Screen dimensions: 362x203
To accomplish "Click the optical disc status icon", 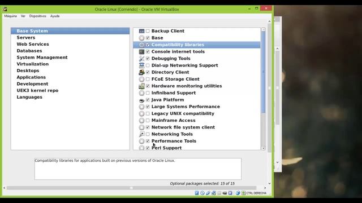I will [202, 193].
